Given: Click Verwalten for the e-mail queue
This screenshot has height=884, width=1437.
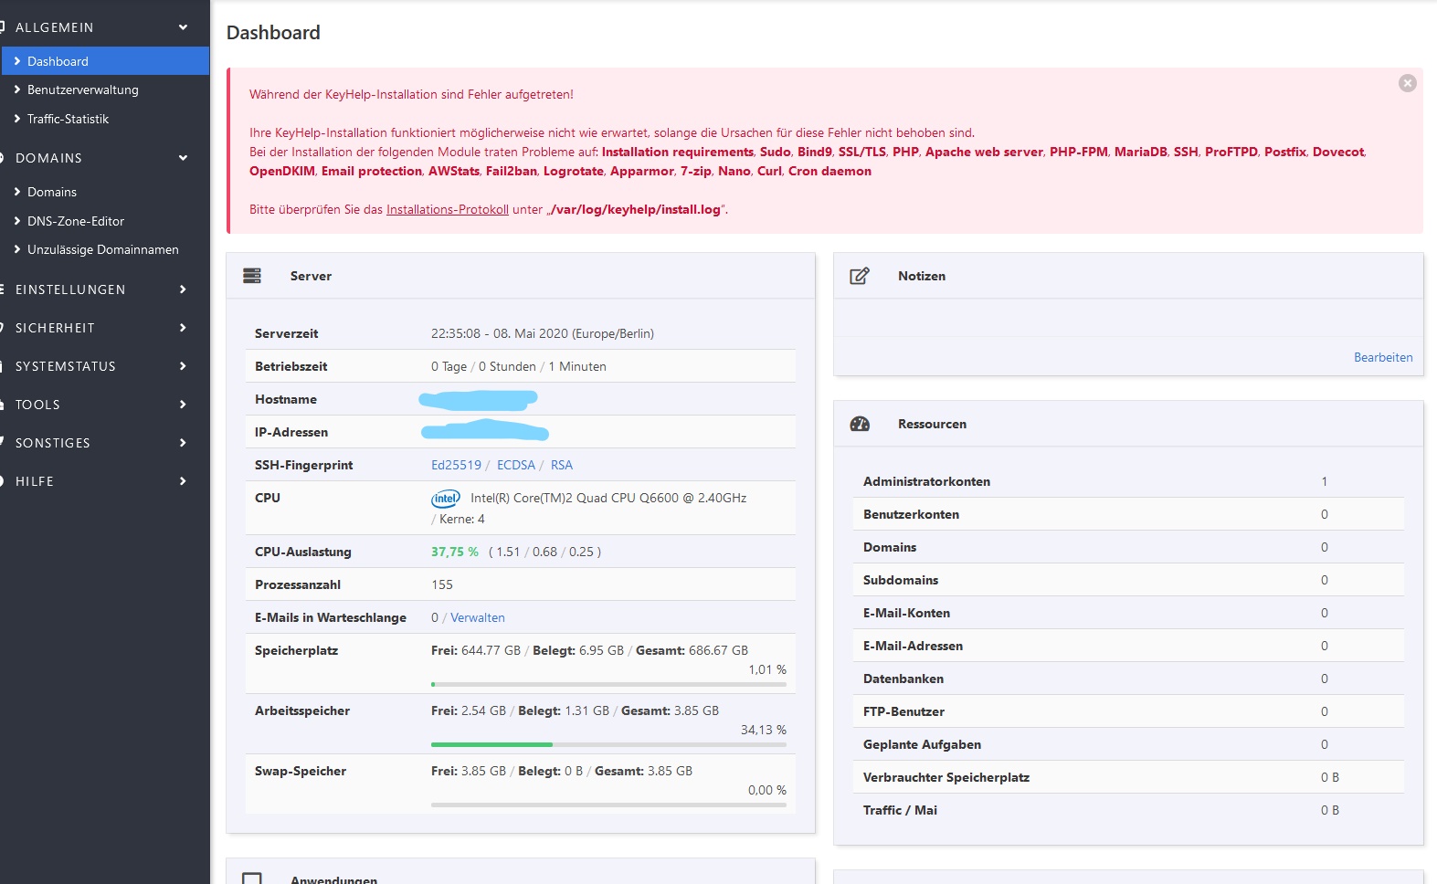Looking at the screenshot, I should 477,617.
